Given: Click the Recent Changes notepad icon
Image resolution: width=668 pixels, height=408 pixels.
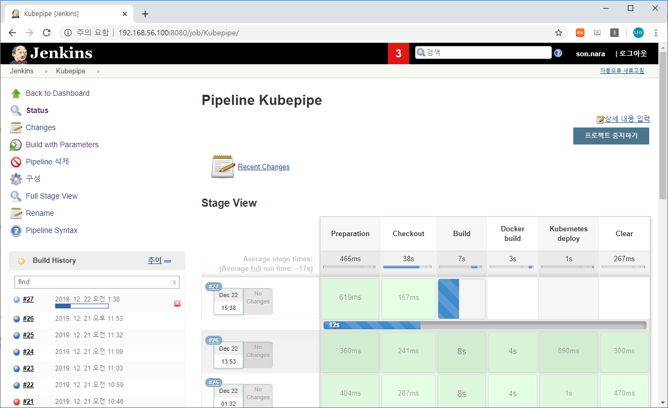Looking at the screenshot, I should pyautogui.click(x=223, y=167).
